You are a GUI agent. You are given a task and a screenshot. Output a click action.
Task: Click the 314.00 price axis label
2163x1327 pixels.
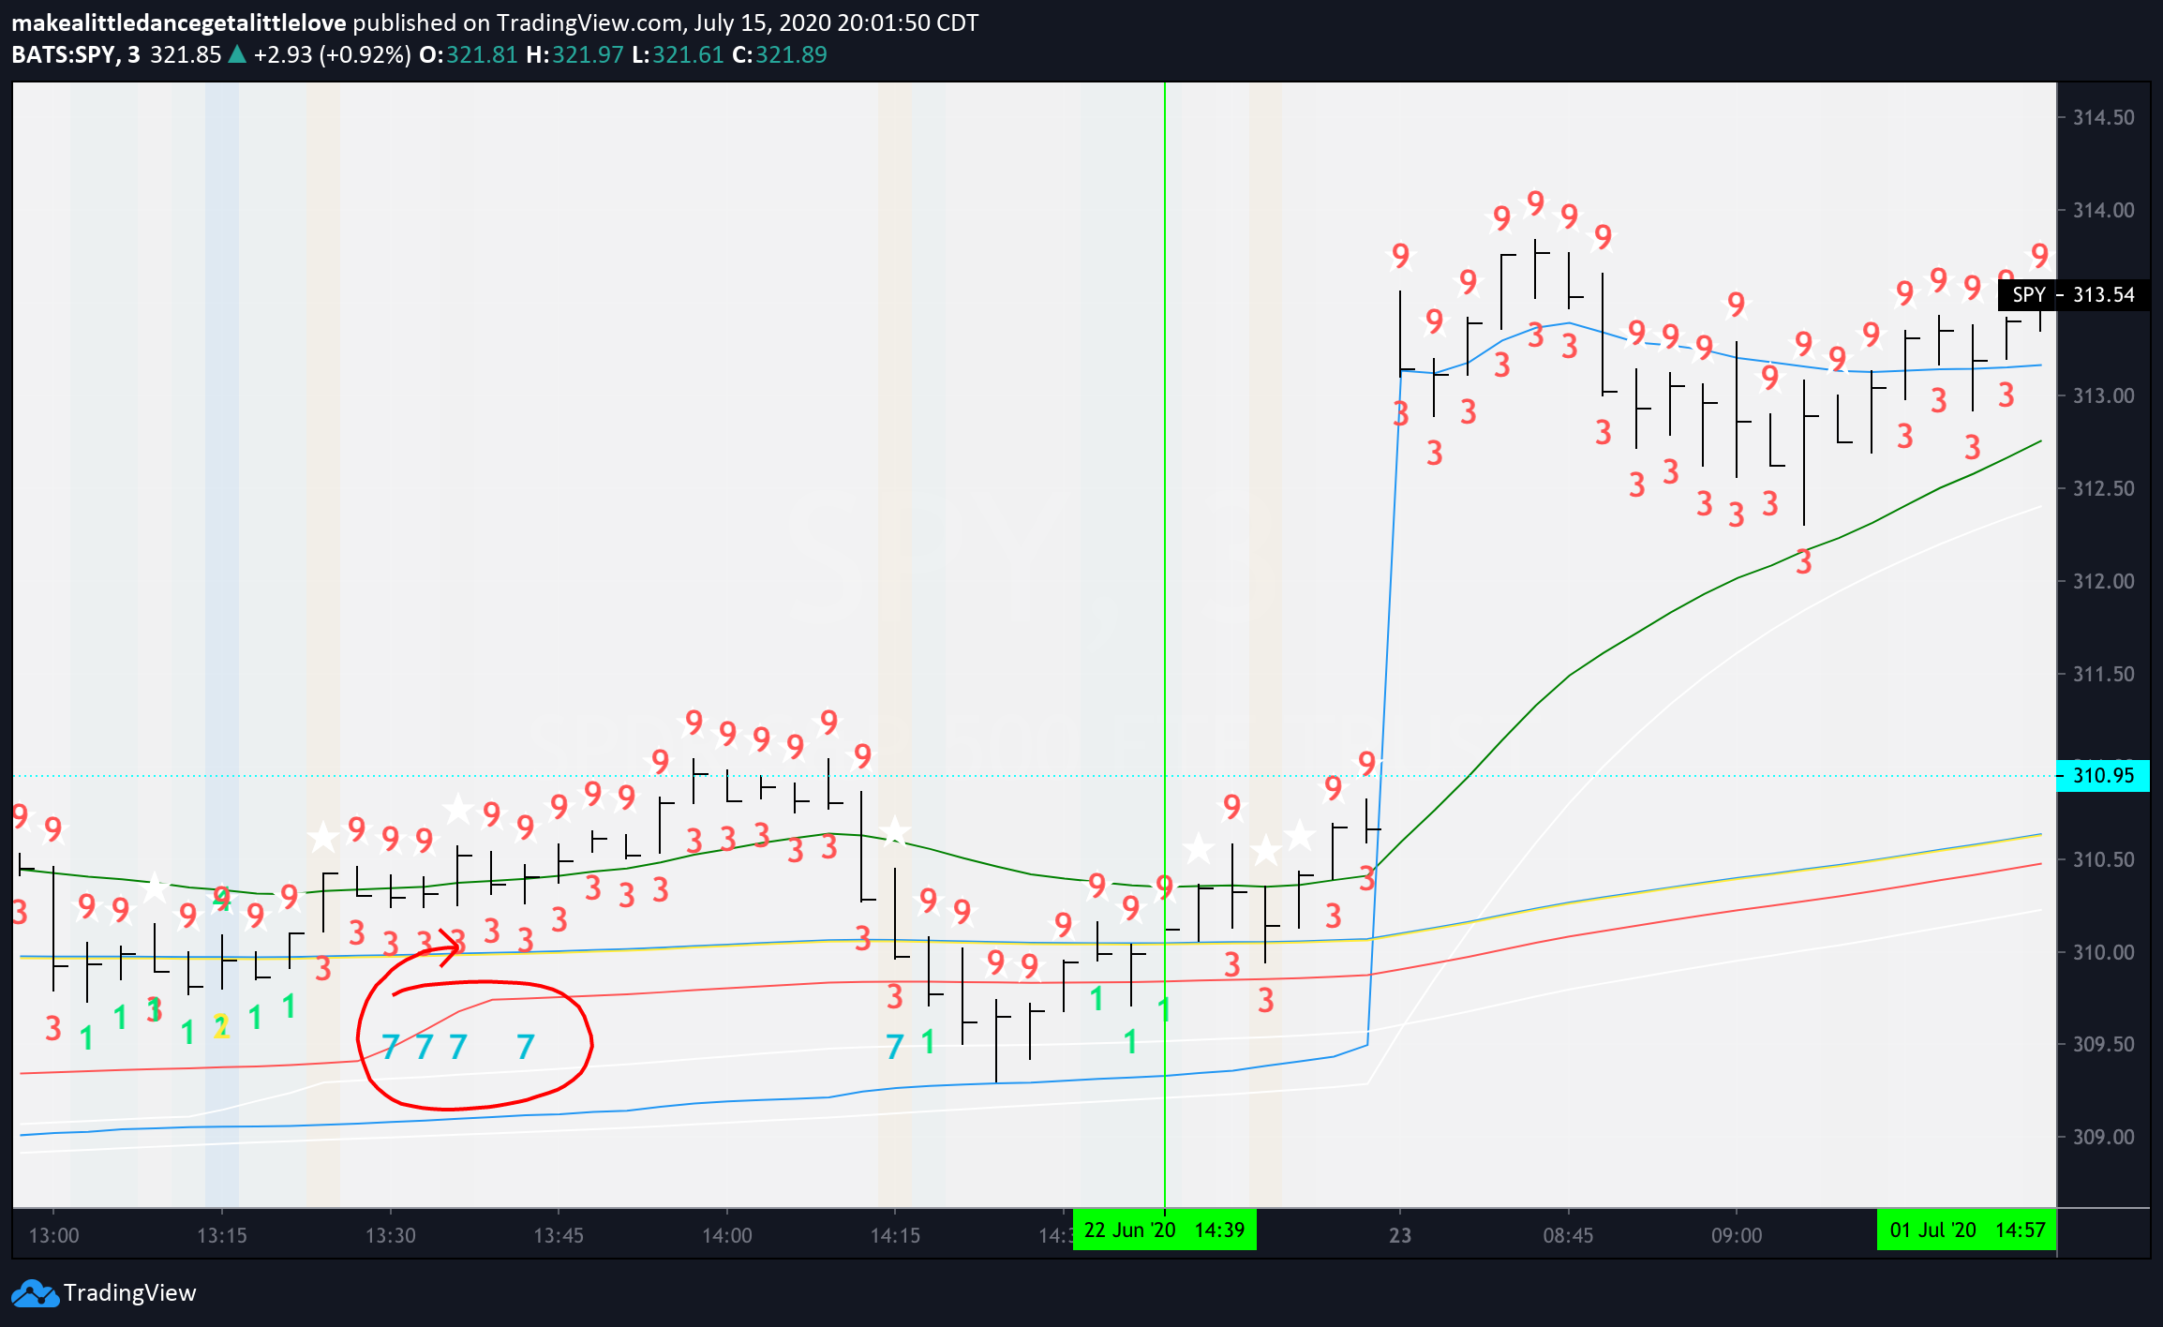click(x=2103, y=210)
